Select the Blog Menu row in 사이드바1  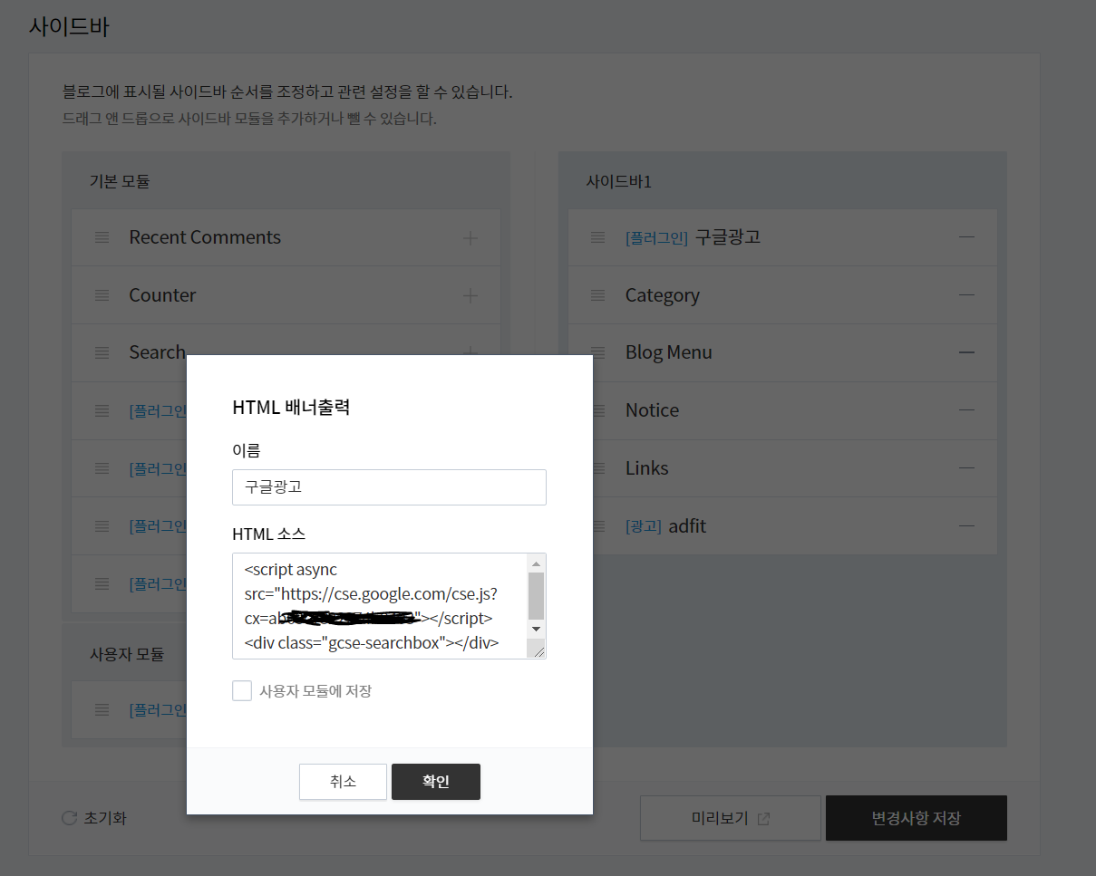[782, 352]
